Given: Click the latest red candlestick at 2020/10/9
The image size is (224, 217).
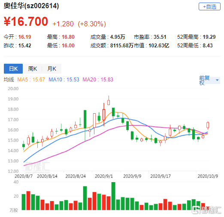Looking at the screenshot, I should tap(208, 125).
